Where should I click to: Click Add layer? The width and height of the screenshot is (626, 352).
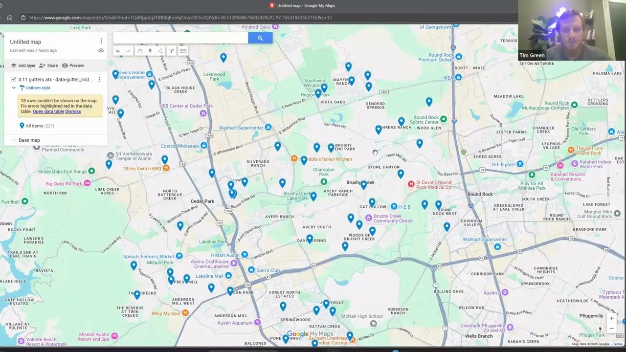pos(23,66)
